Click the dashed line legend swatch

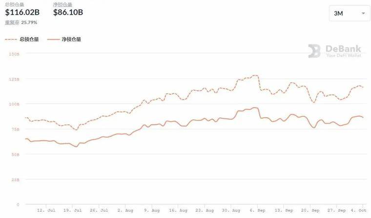pyautogui.click(x=11, y=39)
